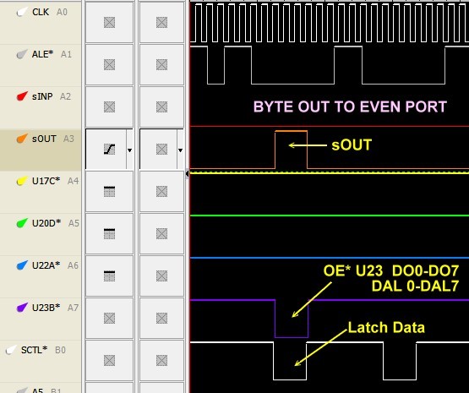Click the U22A* channel blue color marker
The height and width of the screenshot is (393, 469).
pos(22,265)
